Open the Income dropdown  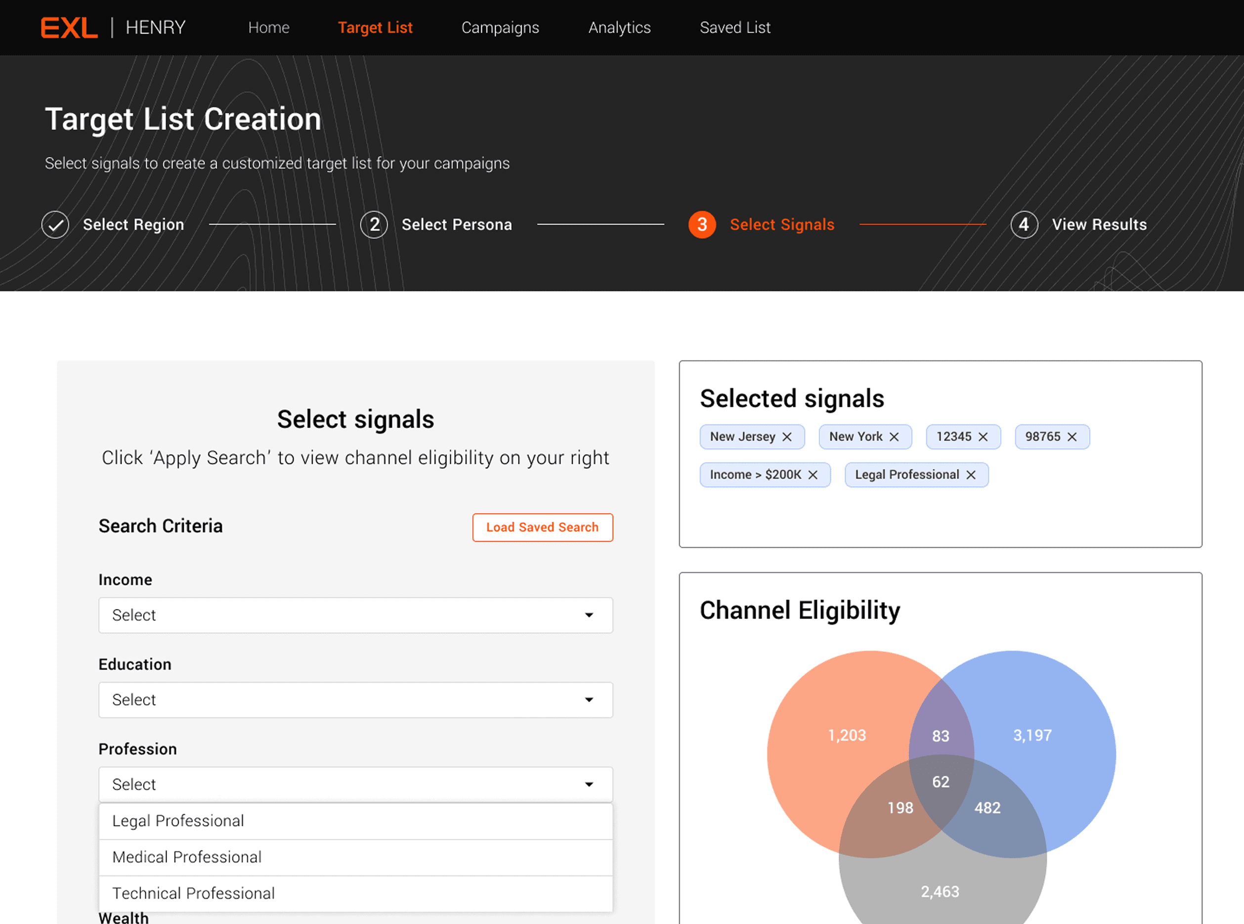(355, 615)
